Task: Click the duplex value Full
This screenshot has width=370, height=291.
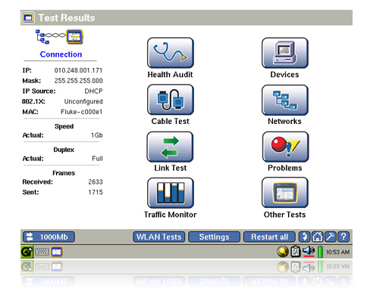Action: click(x=97, y=159)
